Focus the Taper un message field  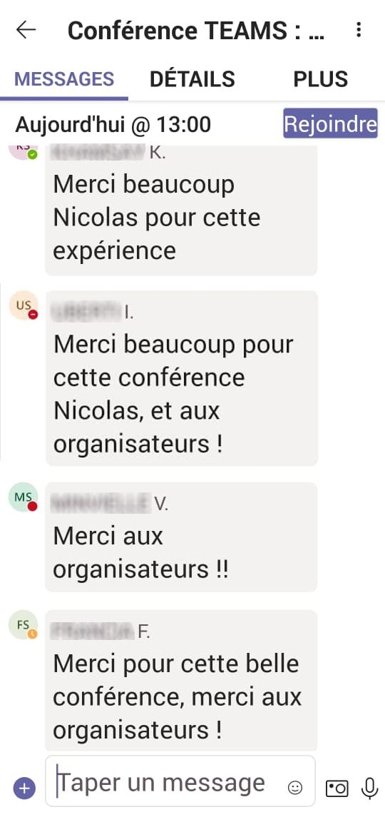[180, 781]
